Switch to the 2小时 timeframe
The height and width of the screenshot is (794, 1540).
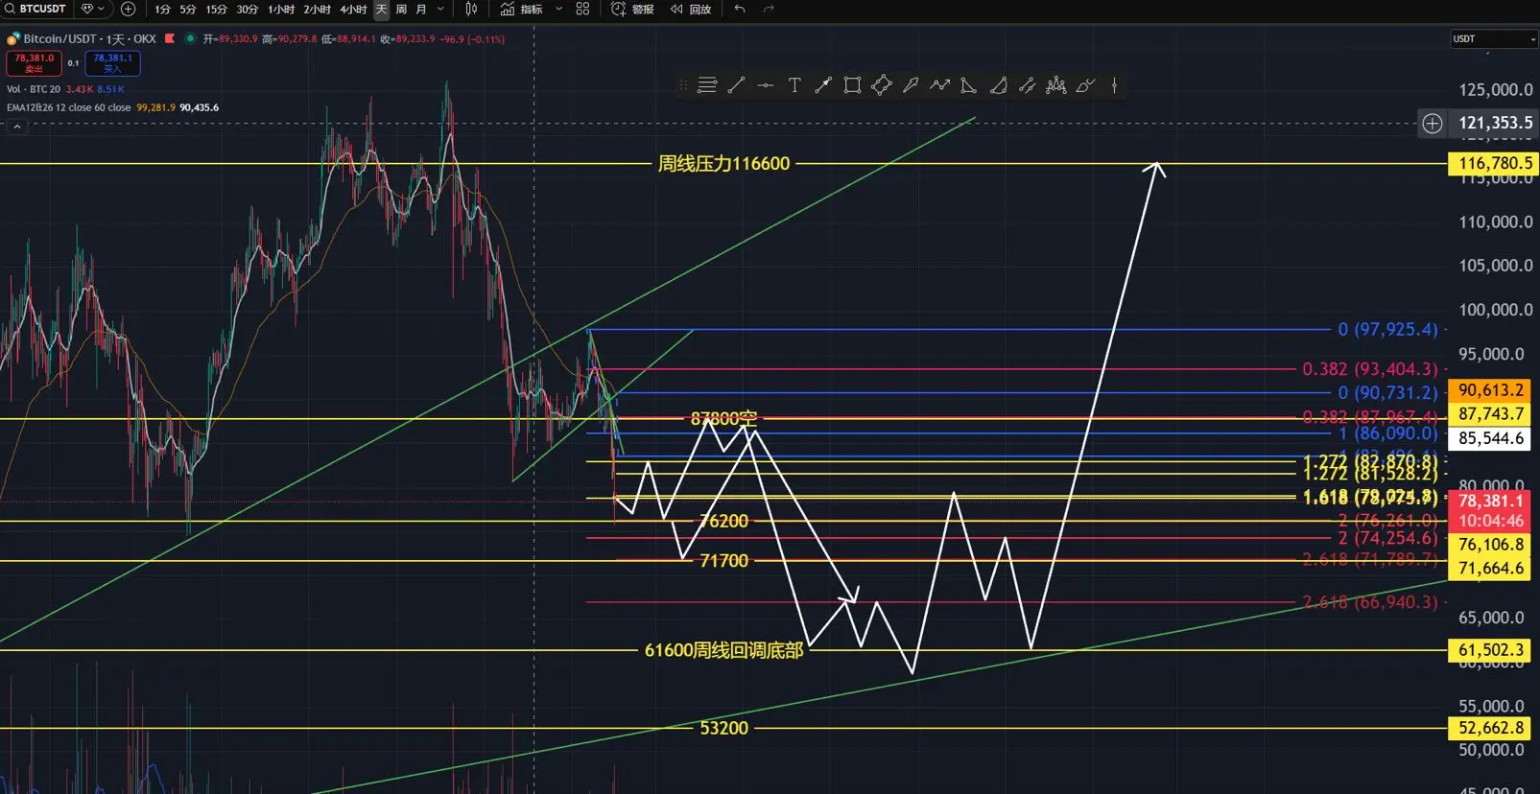[x=318, y=10]
